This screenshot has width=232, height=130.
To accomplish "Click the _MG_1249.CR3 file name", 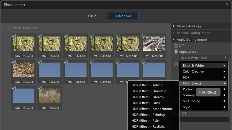I will pos(102,82).
